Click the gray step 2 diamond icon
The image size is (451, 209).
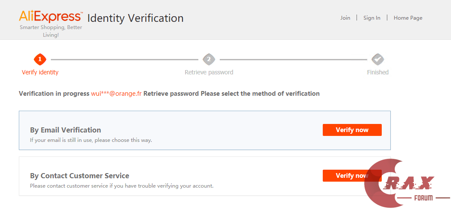pos(209,59)
